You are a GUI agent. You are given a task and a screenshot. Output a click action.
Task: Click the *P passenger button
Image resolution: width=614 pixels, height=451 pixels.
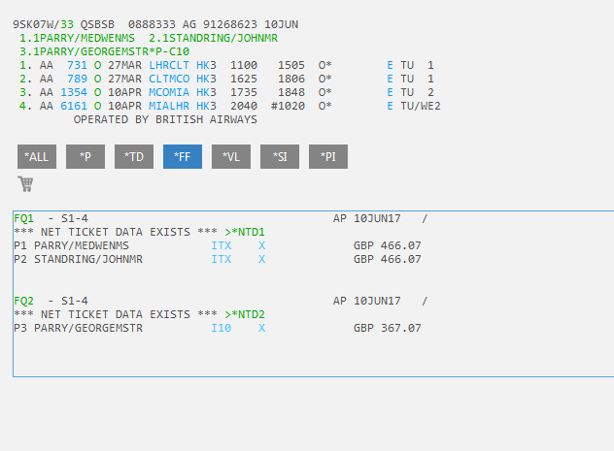coord(85,157)
